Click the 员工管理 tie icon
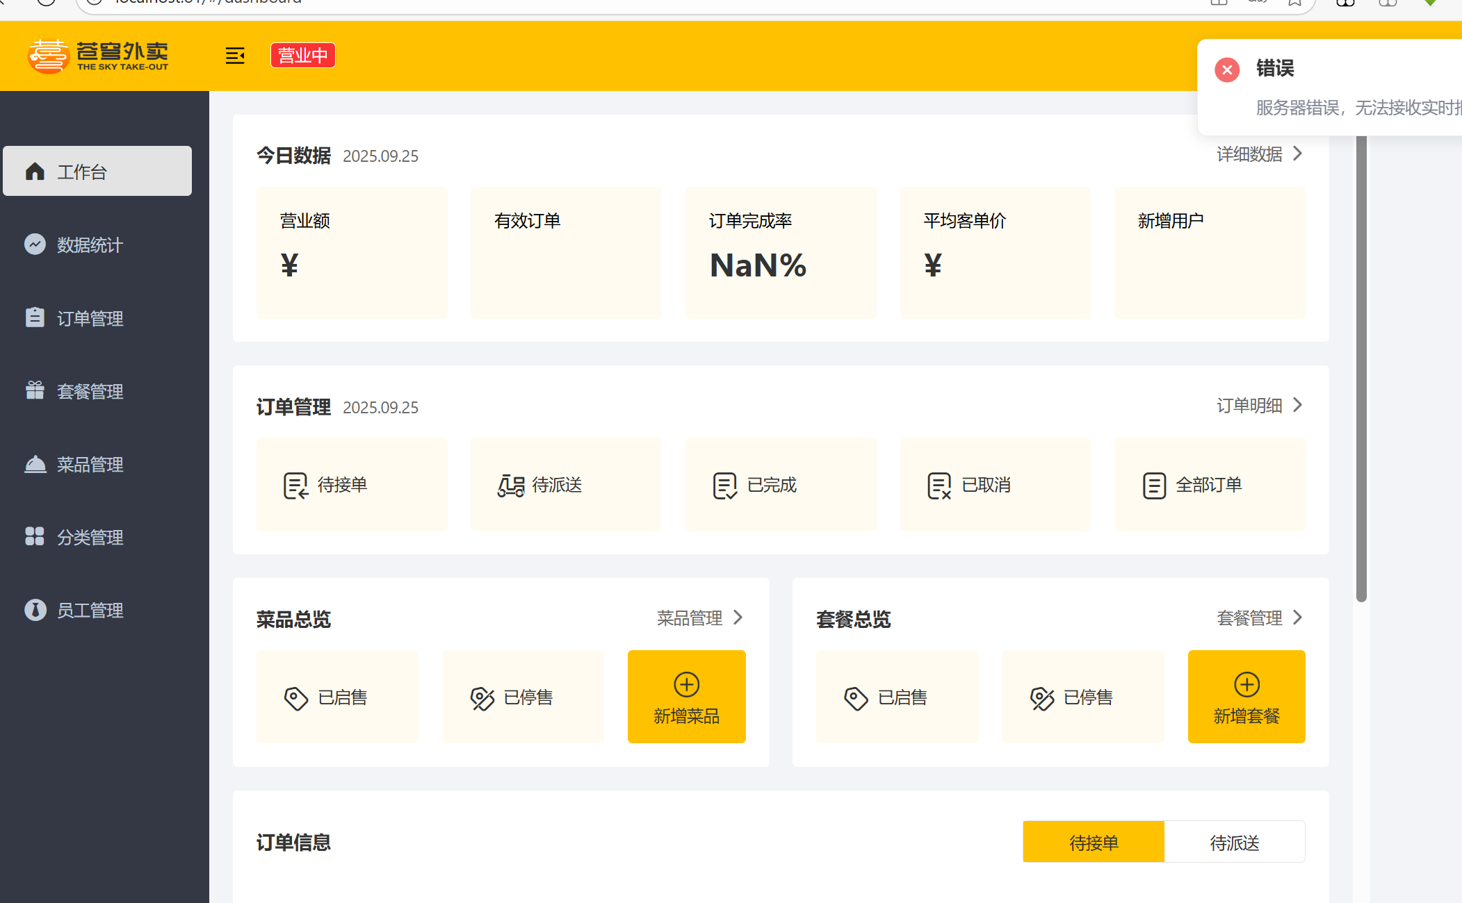Screen dimensions: 1462x903 tap(35, 610)
